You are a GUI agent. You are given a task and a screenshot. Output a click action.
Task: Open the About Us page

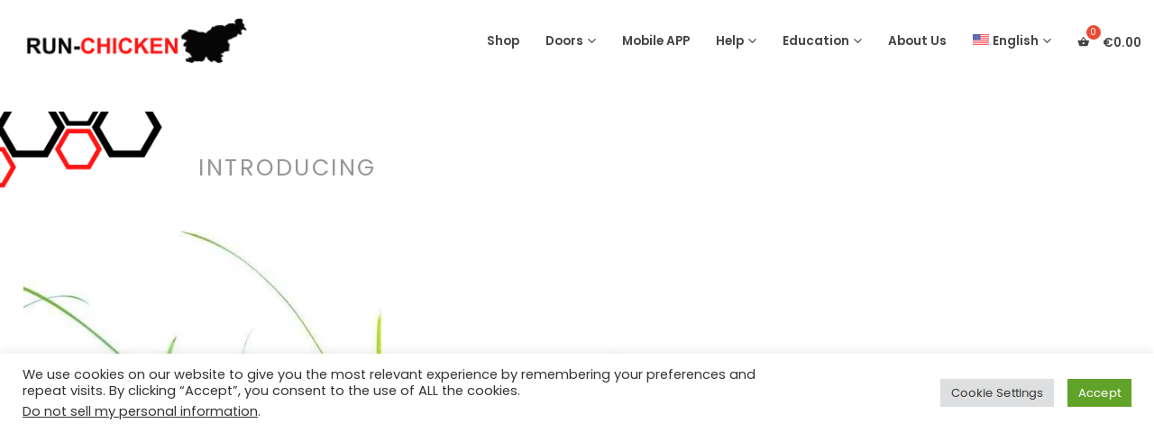917,40
